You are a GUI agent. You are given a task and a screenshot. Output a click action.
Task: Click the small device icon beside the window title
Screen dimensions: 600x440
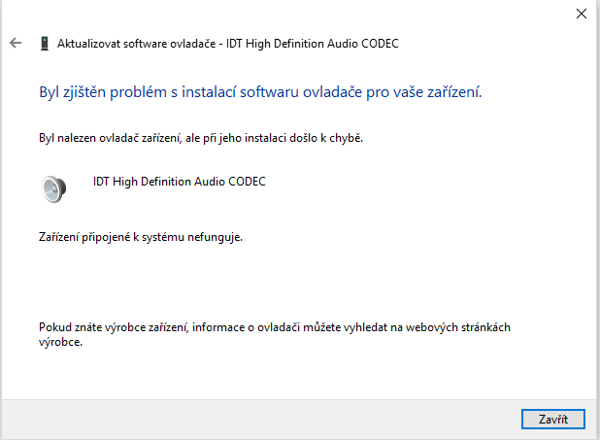tap(45, 44)
